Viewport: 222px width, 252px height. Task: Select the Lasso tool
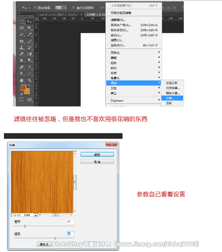[x=22, y=28]
